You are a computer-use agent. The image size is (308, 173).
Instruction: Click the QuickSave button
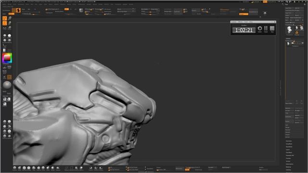tap(246, 2)
